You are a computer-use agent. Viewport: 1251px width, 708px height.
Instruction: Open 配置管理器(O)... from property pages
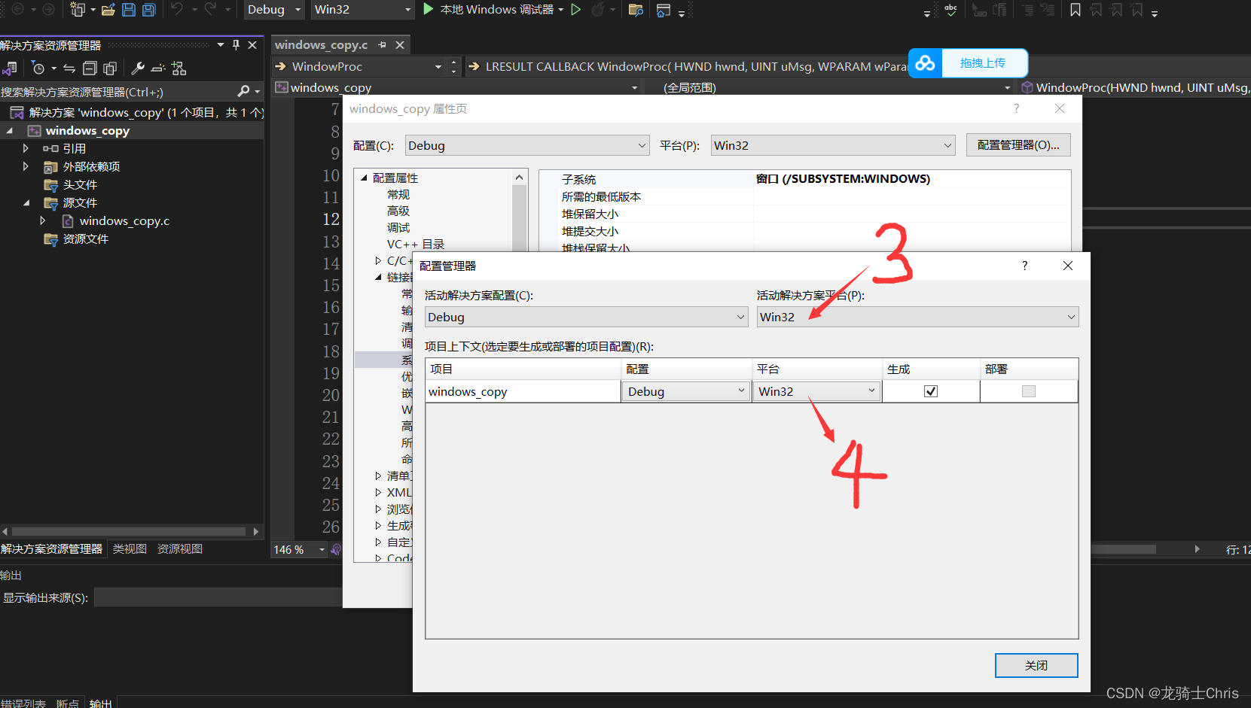(x=1018, y=144)
